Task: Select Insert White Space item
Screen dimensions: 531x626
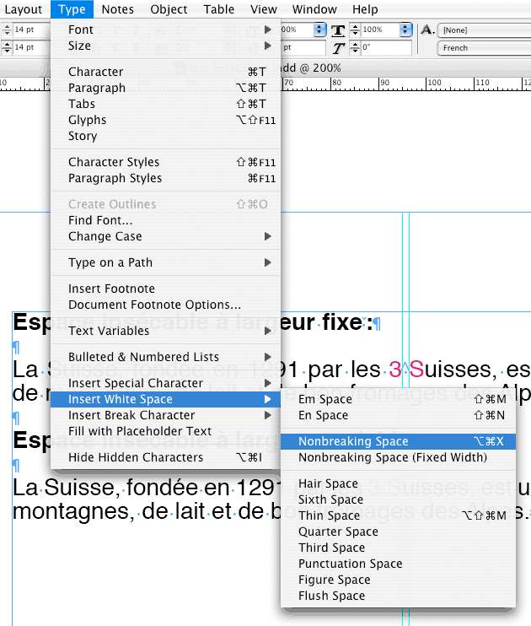Action: [x=165, y=399]
